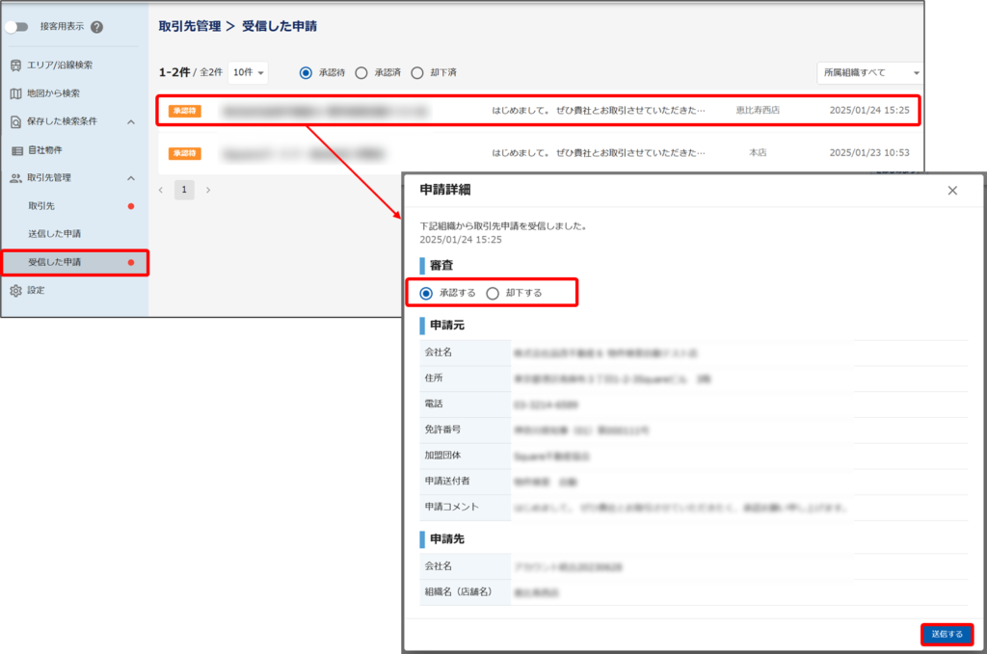Click the list icon for 自社物件
The image size is (987, 654).
point(16,150)
